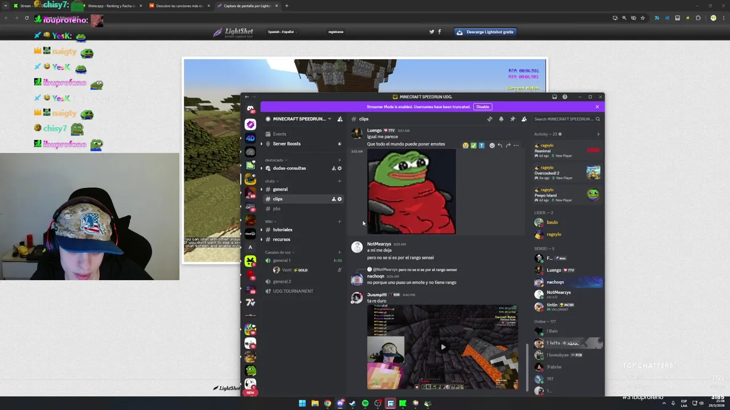Open the general text channel
This screenshot has height=410, width=730.
(303, 189)
